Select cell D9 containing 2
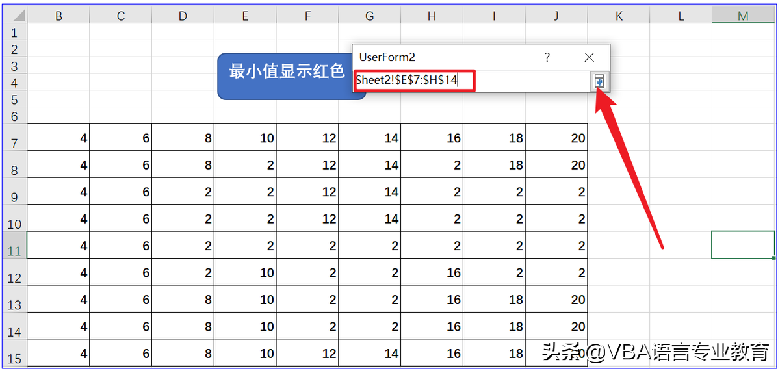Screen dimensions: 780x373 point(183,191)
